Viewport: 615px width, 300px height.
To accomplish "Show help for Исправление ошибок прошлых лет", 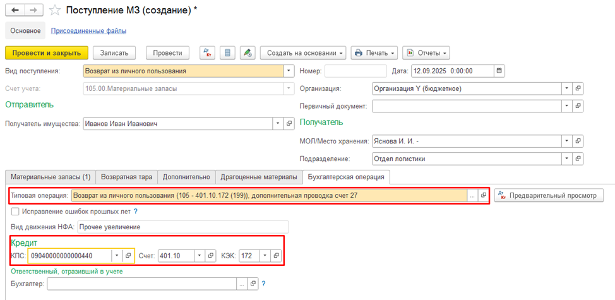I will point(135,212).
